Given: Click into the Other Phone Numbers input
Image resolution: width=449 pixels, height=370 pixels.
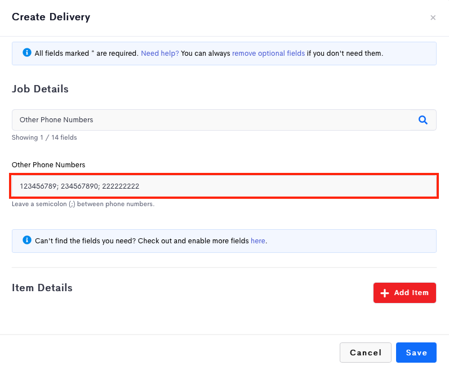Looking at the screenshot, I should (x=224, y=186).
